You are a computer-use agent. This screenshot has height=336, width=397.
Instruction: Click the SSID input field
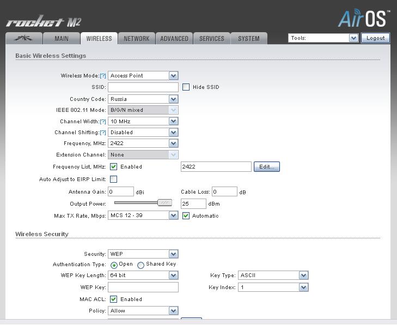click(143, 87)
